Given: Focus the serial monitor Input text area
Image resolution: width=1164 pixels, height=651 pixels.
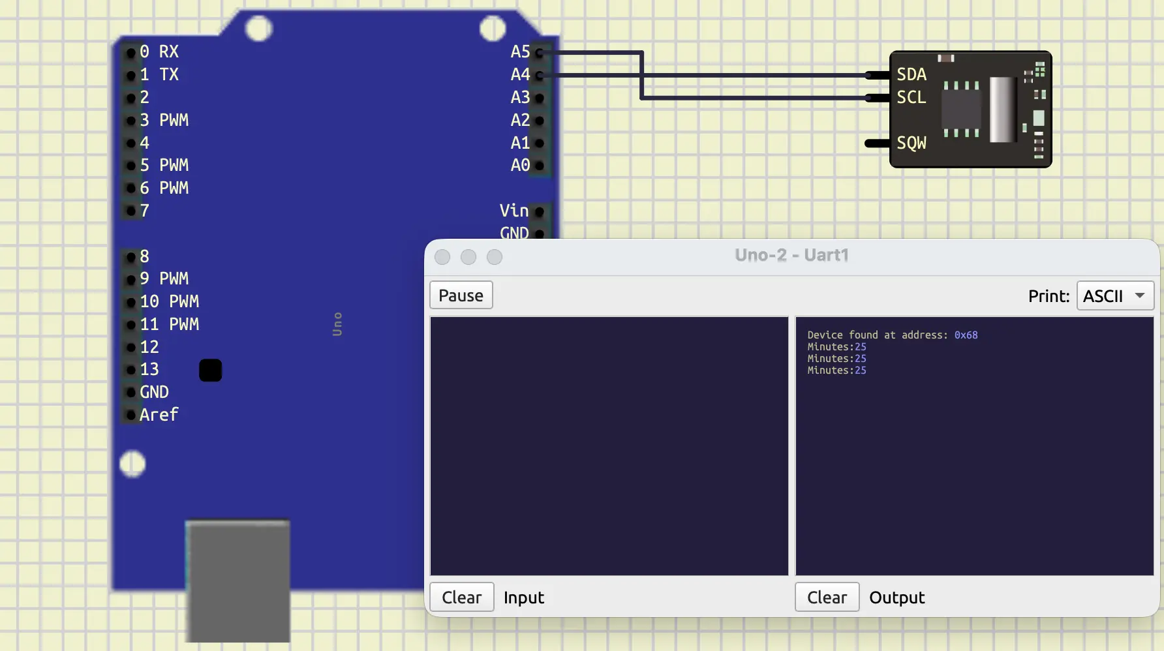Looking at the screenshot, I should click(609, 446).
